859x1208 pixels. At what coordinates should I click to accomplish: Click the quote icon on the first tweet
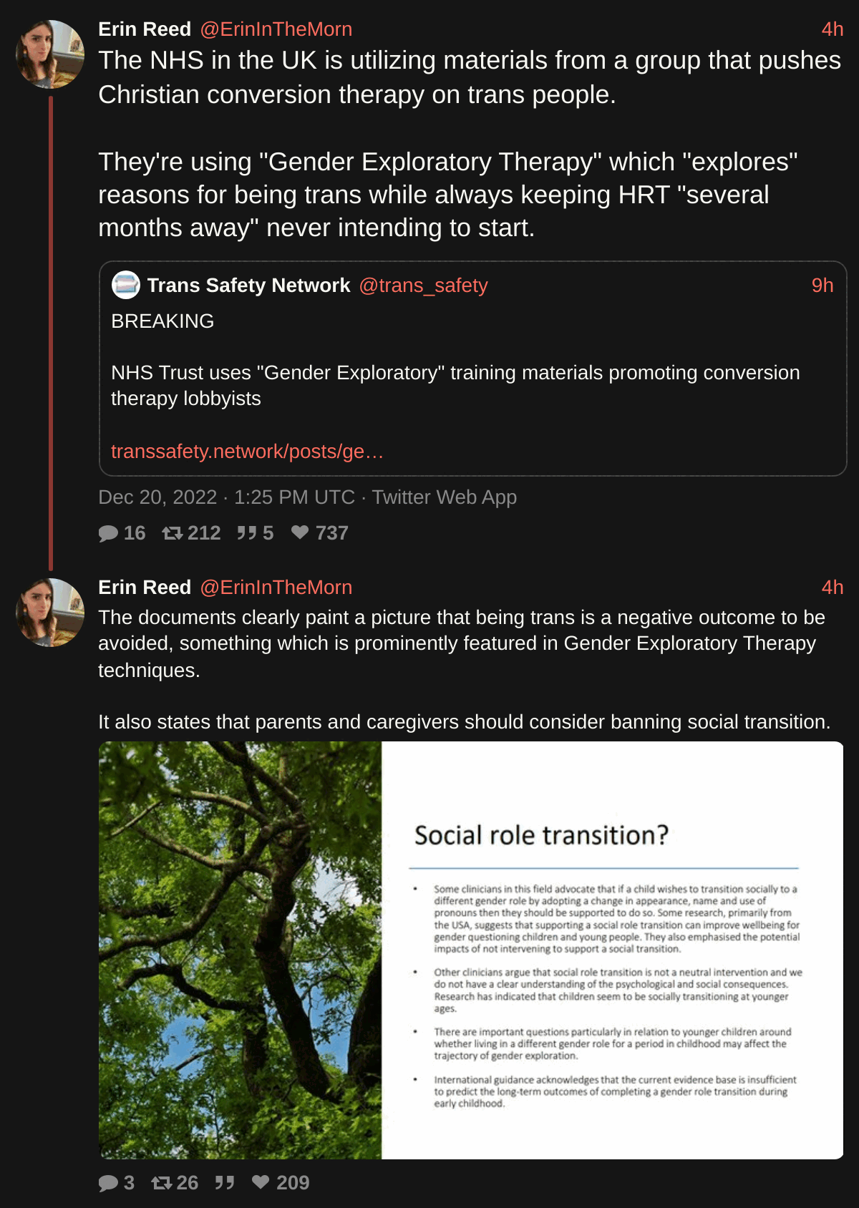[246, 533]
